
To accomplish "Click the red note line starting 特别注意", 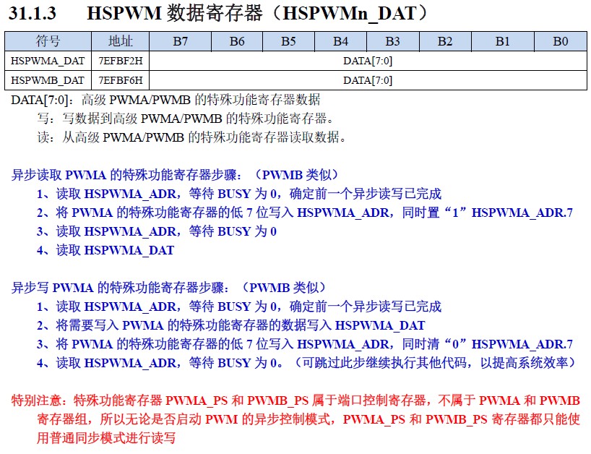I will click(295, 401).
